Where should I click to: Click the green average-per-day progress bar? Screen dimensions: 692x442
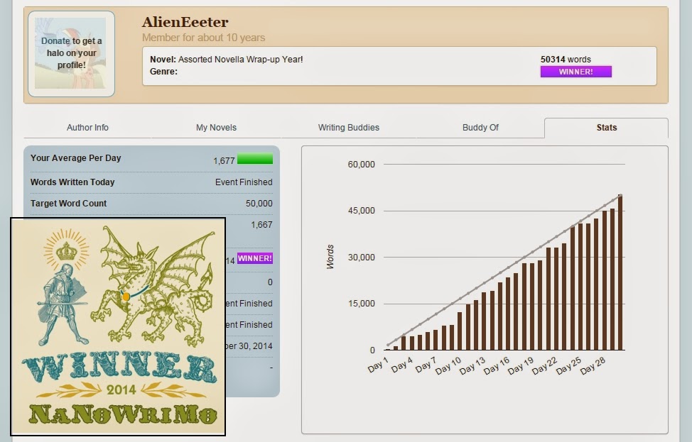click(x=255, y=159)
